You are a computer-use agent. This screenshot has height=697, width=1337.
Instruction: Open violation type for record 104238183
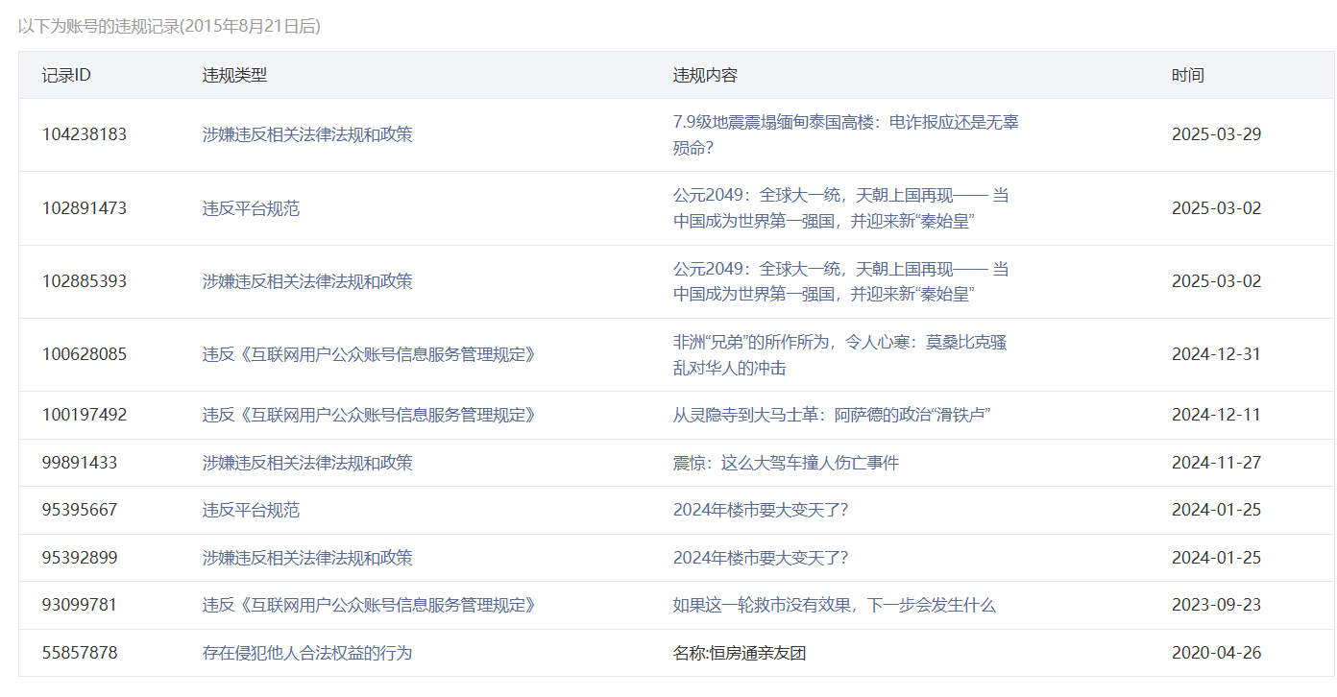(x=307, y=134)
